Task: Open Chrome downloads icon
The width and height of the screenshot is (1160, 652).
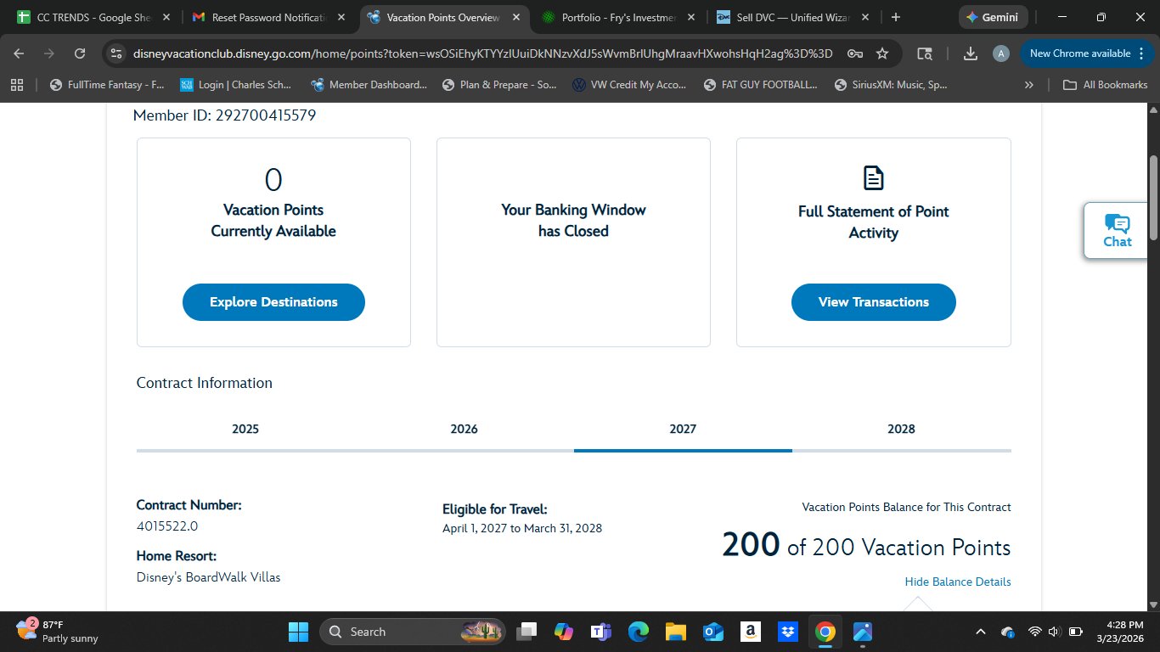Action: point(971,53)
